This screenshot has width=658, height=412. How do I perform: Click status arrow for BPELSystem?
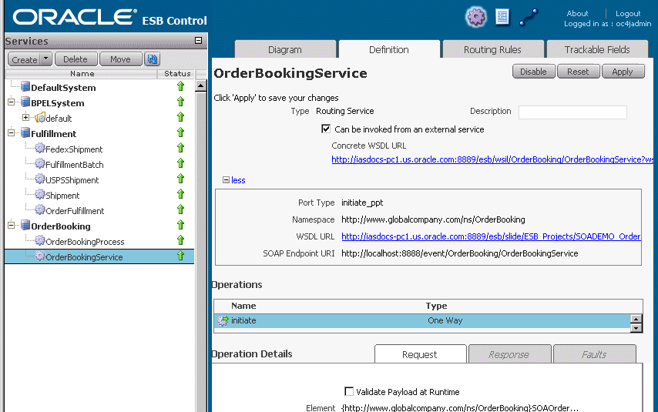[180, 102]
